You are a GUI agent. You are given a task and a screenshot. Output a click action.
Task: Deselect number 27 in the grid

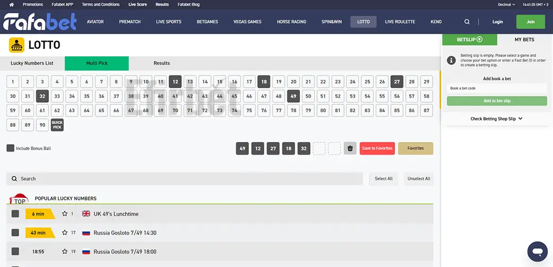[x=397, y=81]
